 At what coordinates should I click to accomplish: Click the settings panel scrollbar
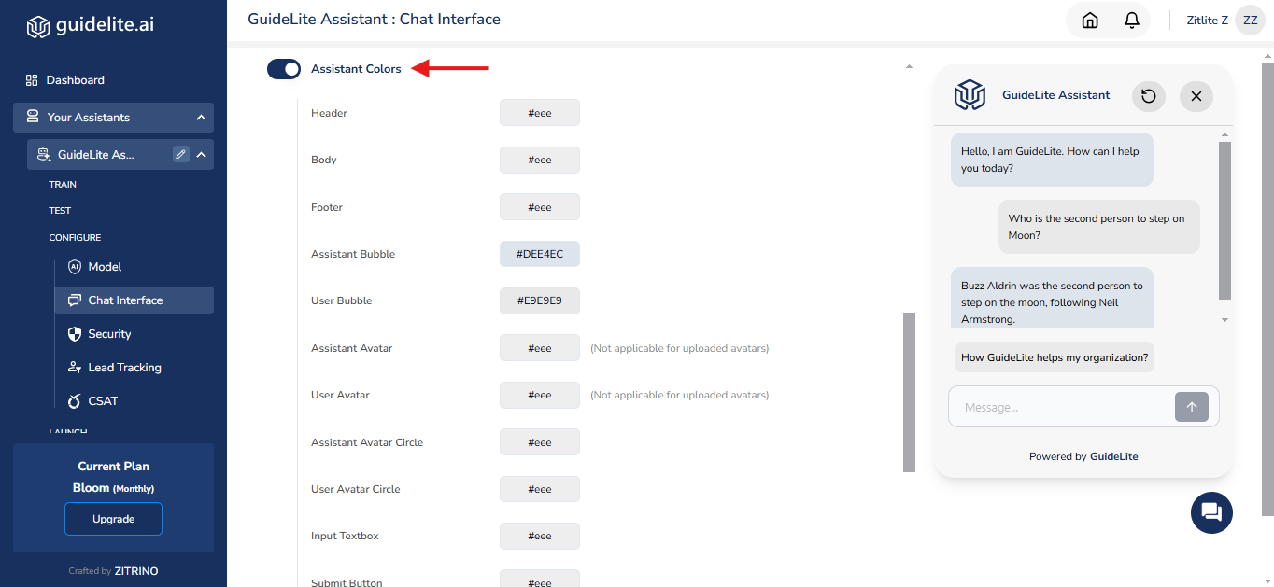tap(909, 392)
